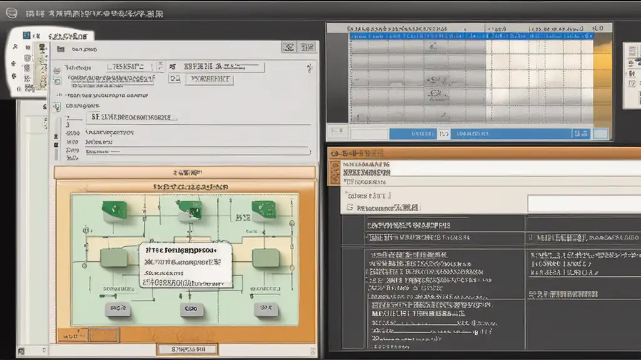
Task: Select the top-right green block in the diagram
Action: (264, 209)
